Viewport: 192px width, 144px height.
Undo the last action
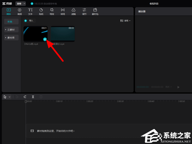(x=17, y=97)
